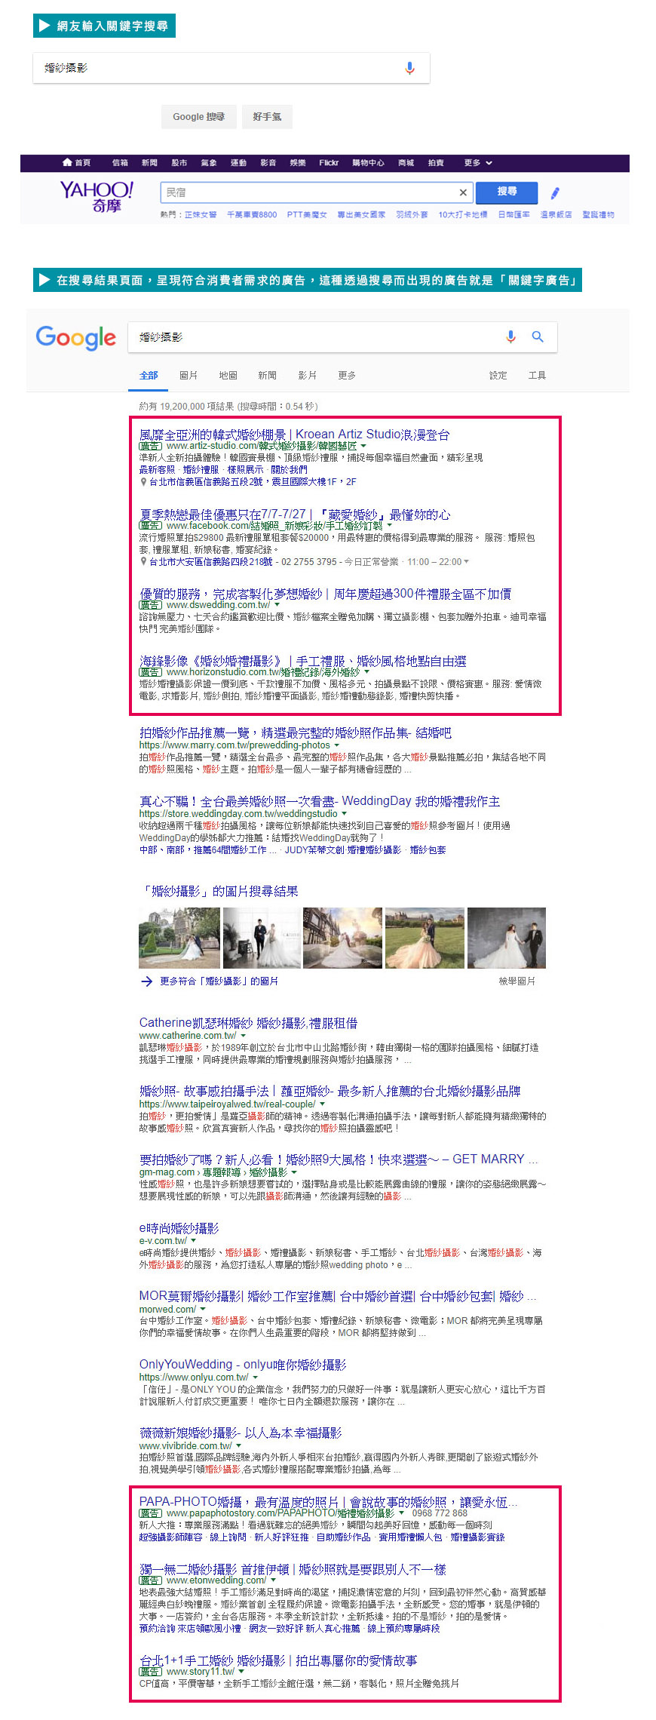656x1720 pixels.
Task: Select the 全部 results tab
Action: [x=149, y=375]
